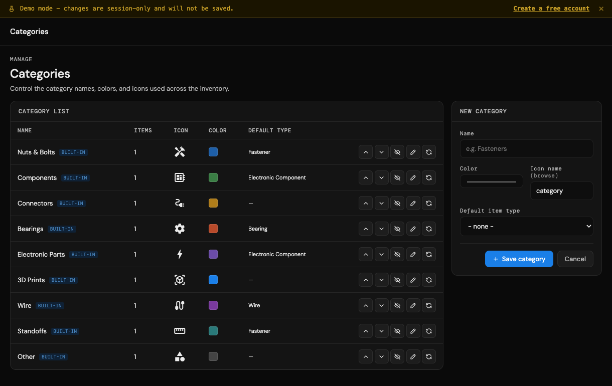
Task: Edit the Standoffs category
Action: point(413,331)
